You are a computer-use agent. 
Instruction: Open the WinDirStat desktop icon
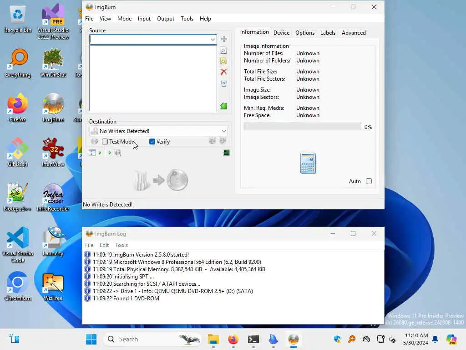click(x=53, y=63)
